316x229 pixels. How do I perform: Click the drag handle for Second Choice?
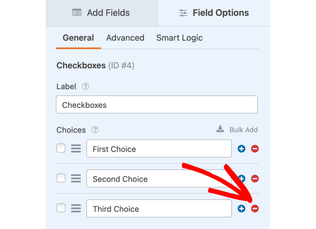point(76,178)
